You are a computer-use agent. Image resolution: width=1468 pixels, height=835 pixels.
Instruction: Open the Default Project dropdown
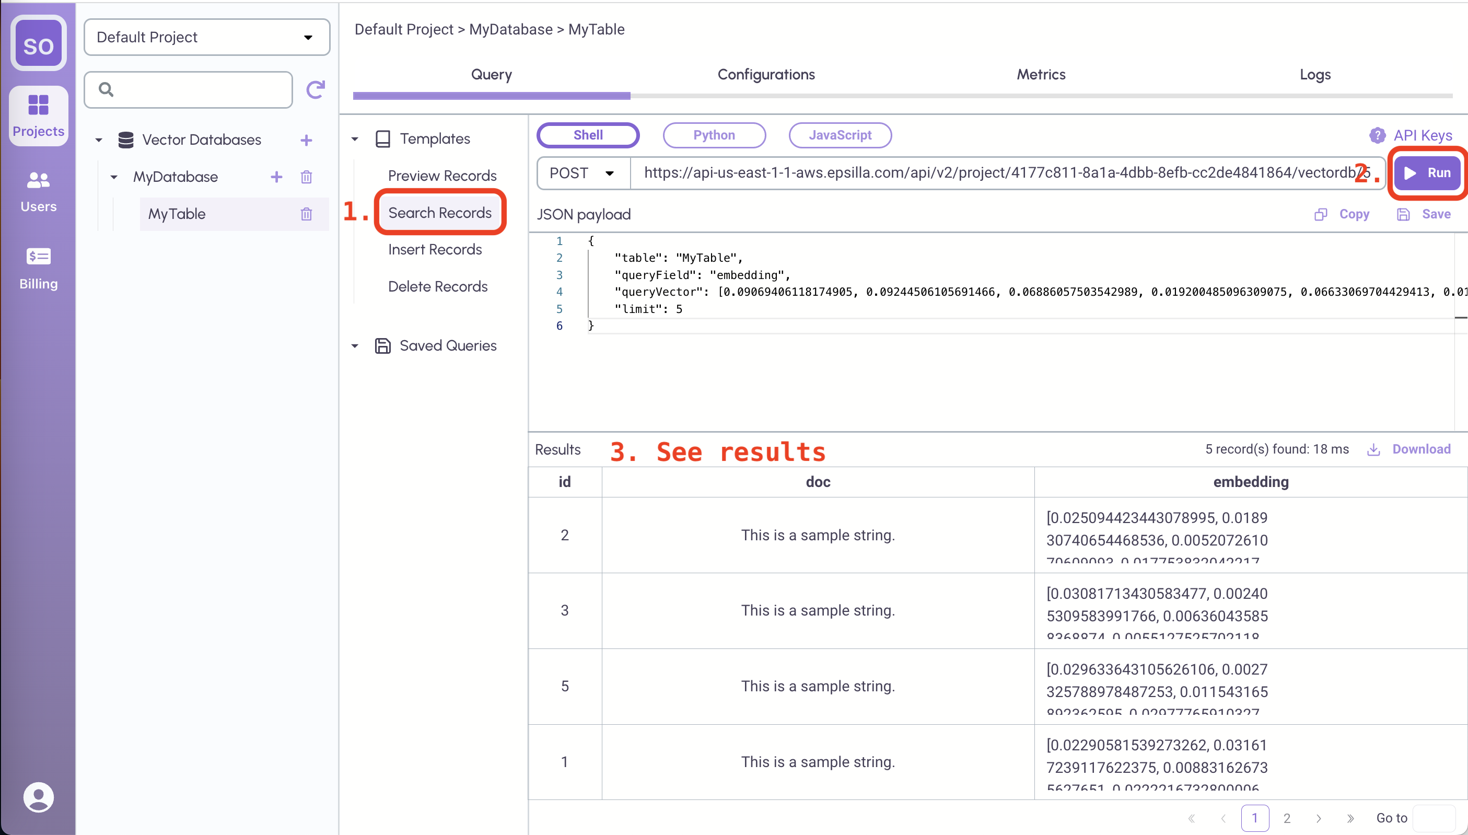pyautogui.click(x=206, y=37)
